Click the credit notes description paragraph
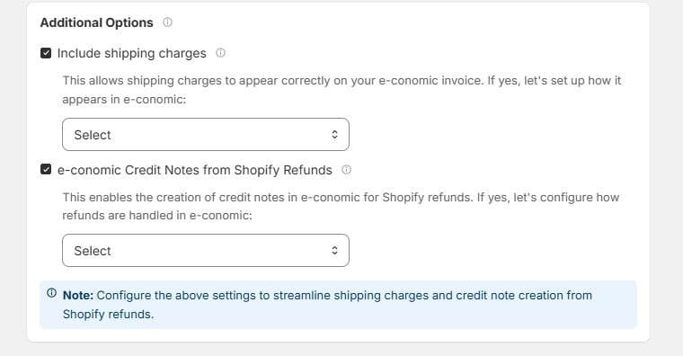Screen dimensions: 683x356 (341, 206)
